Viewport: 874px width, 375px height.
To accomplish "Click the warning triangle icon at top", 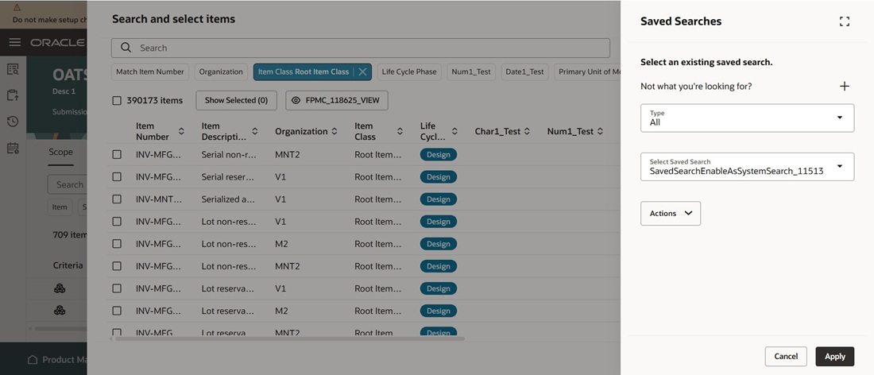I will 17,7.
